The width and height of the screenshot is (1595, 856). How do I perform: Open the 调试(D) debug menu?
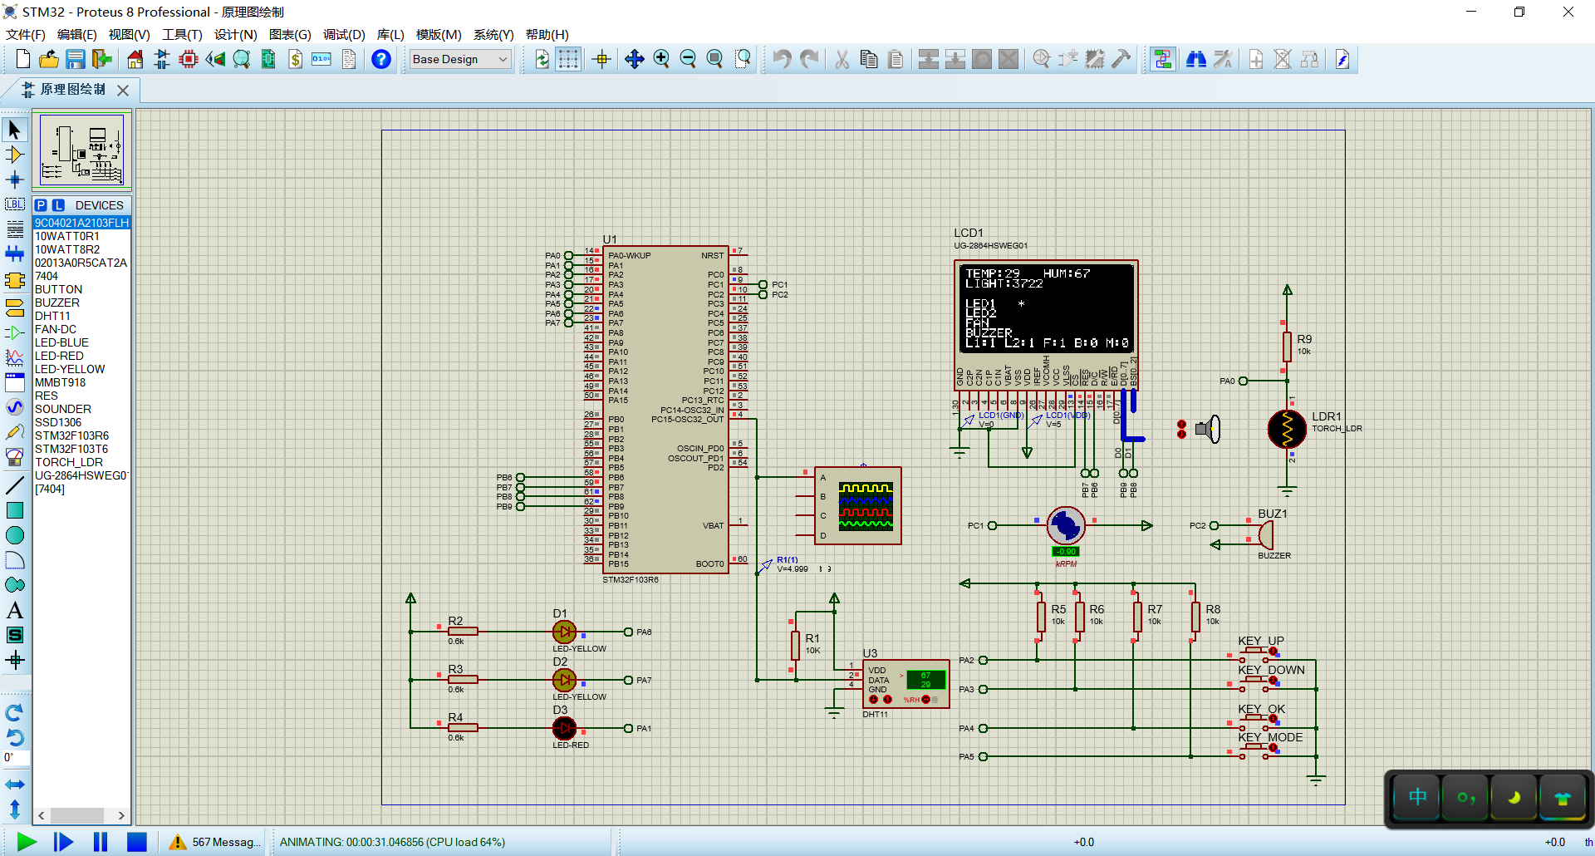coord(344,34)
